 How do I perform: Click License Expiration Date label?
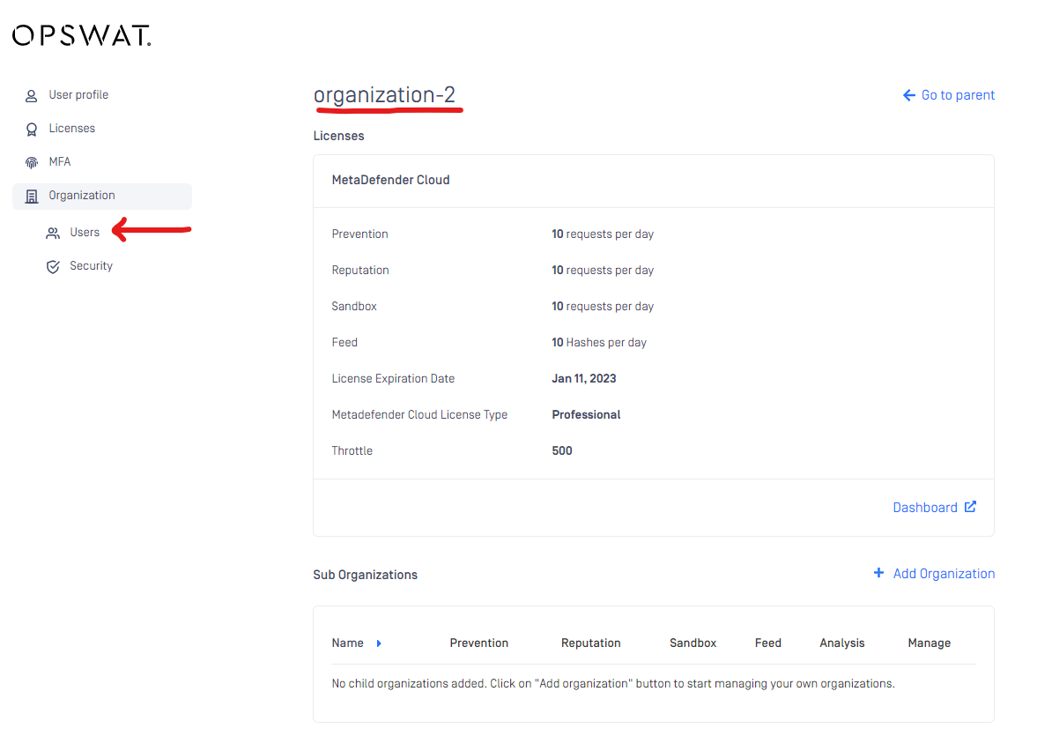click(x=393, y=379)
